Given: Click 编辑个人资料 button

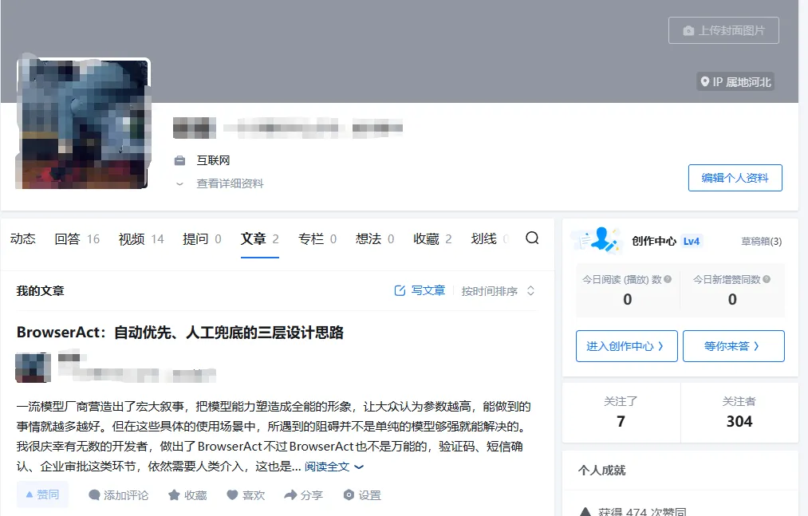Looking at the screenshot, I should (x=735, y=178).
